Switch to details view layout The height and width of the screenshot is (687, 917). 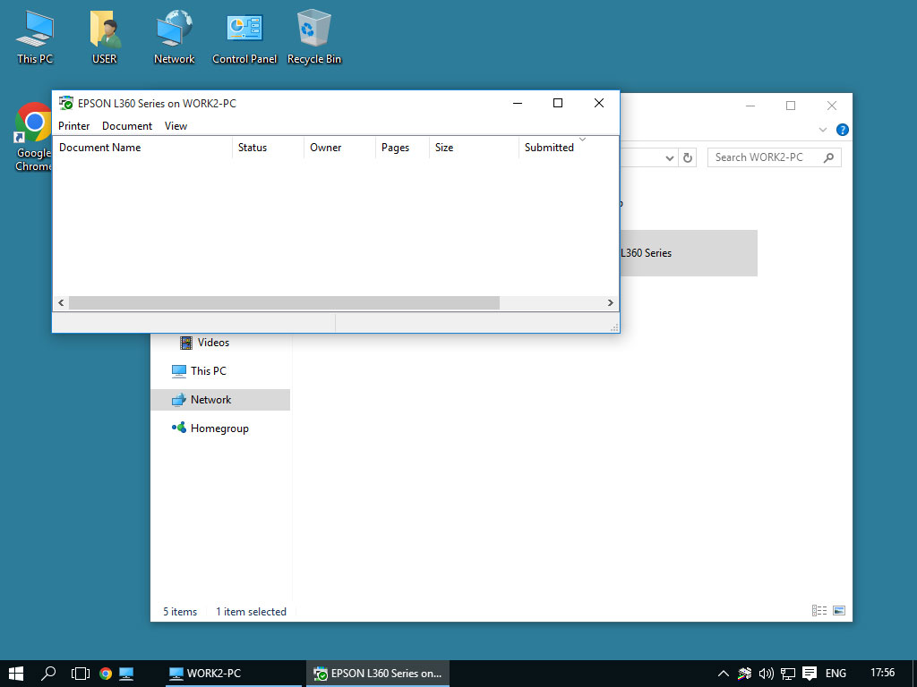pyautogui.click(x=819, y=611)
